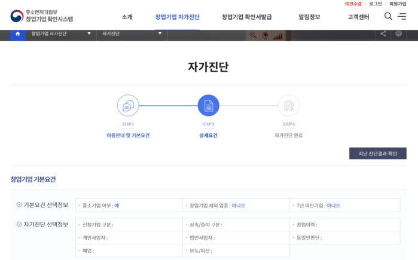The height and width of the screenshot is (260, 418).
Task: Click check icon beside 자가진단 선택정보
Action: click(19, 224)
